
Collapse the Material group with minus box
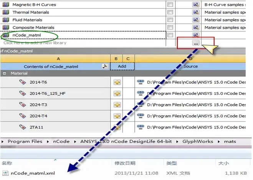click(x=5, y=73)
